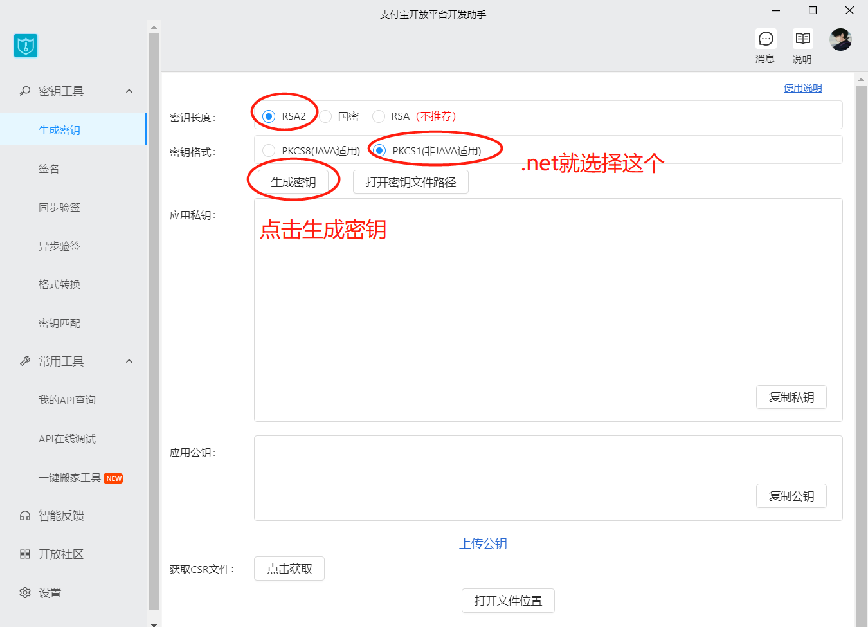Click the 复制公钥 button
Screen dimensions: 868x627
[x=791, y=496]
